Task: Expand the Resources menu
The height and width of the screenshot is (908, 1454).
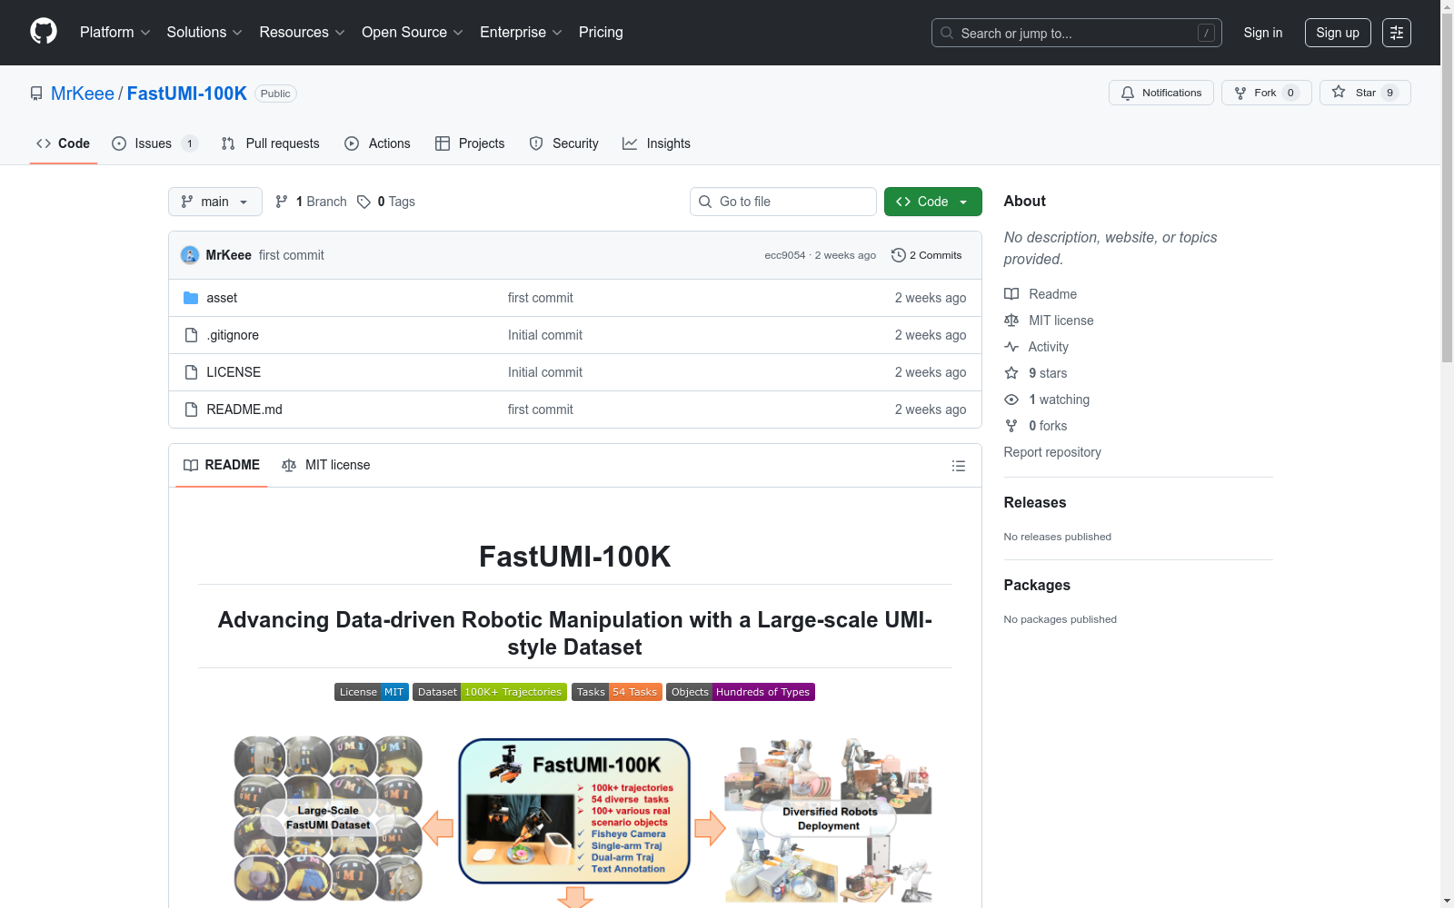Action: tap(302, 33)
